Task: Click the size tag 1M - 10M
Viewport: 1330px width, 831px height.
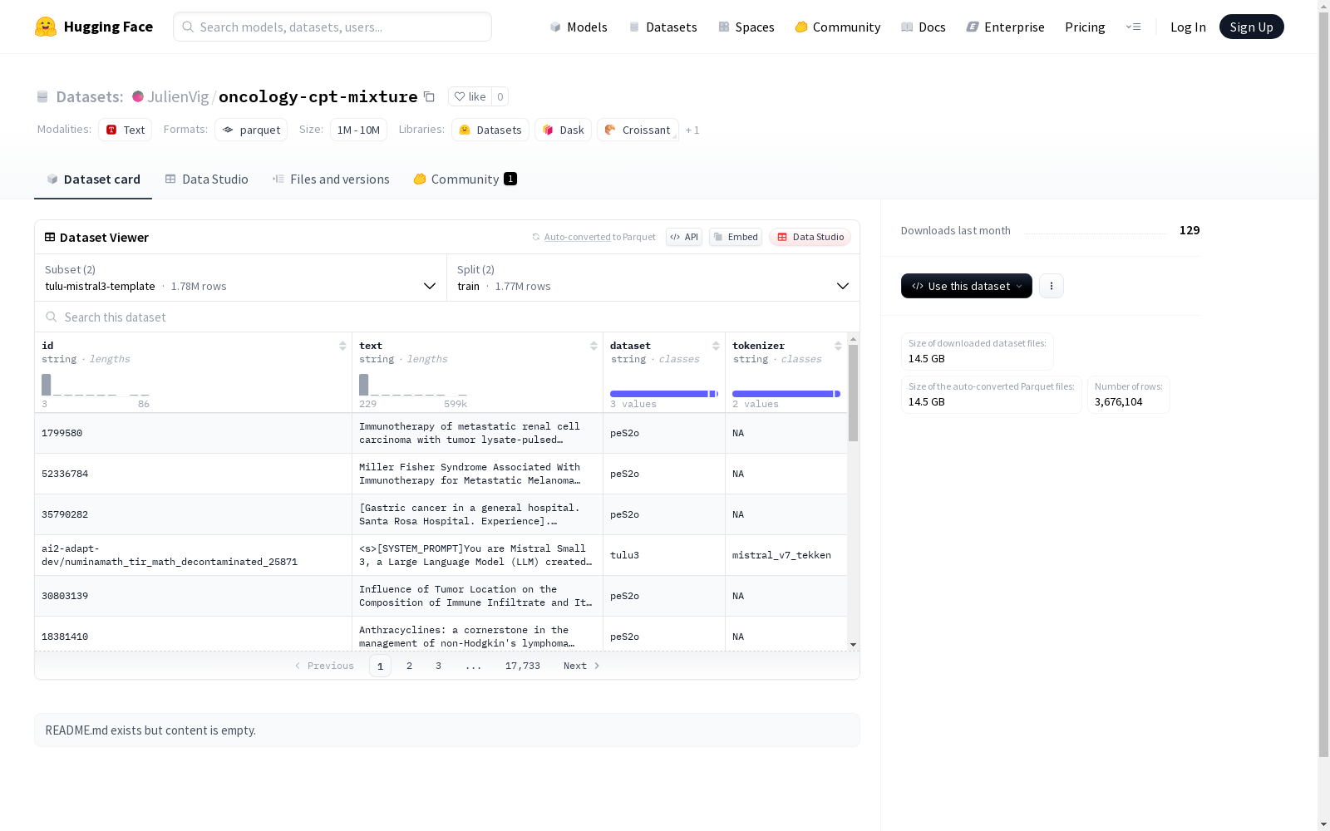Action: tap(358, 130)
